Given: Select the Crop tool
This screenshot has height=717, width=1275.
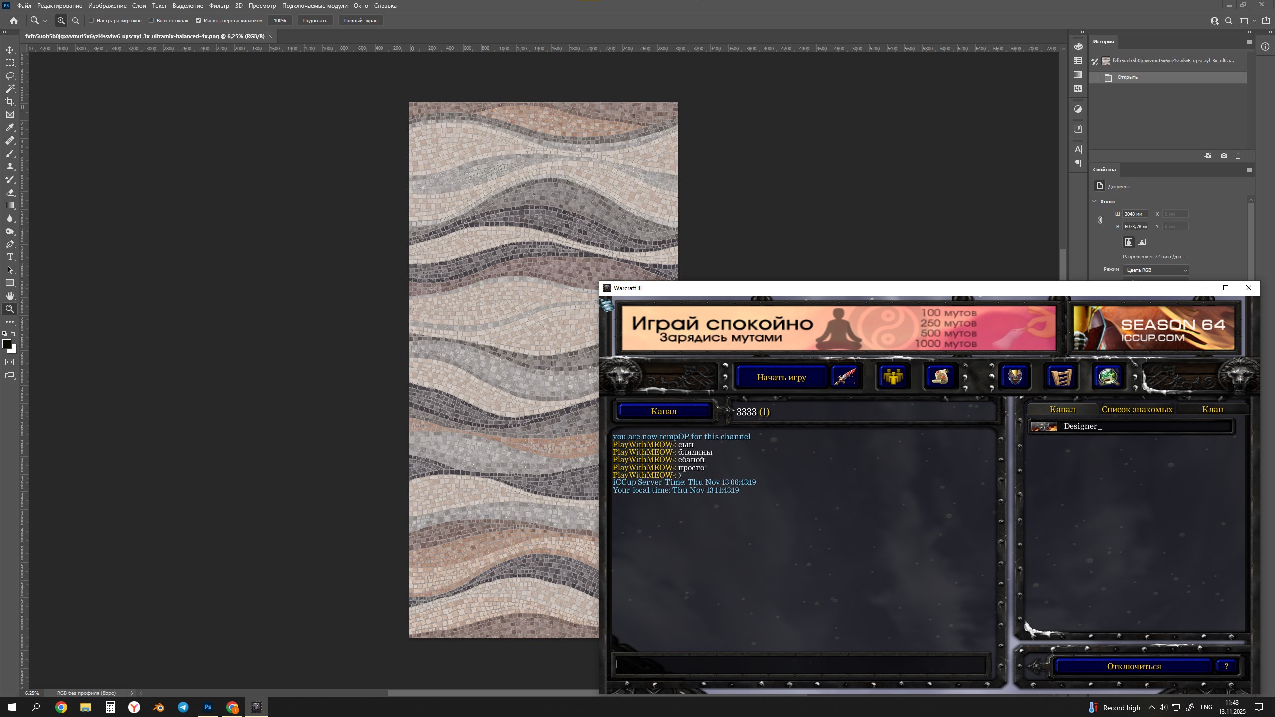Looking at the screenshot, I should [10, 102].
